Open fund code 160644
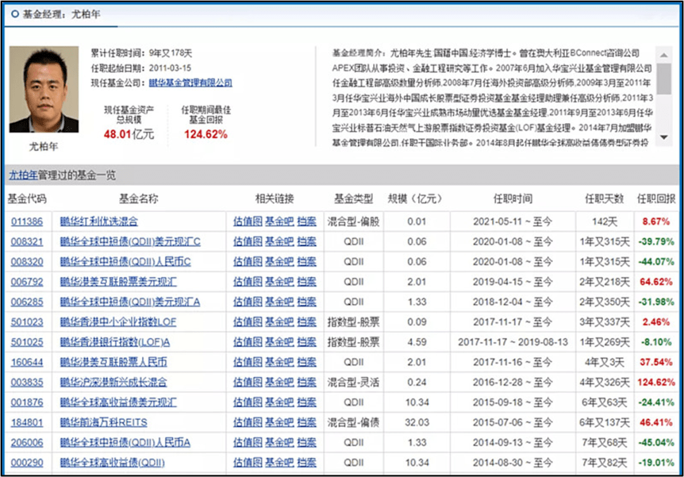The image size is (684, 477). (27, 362)
